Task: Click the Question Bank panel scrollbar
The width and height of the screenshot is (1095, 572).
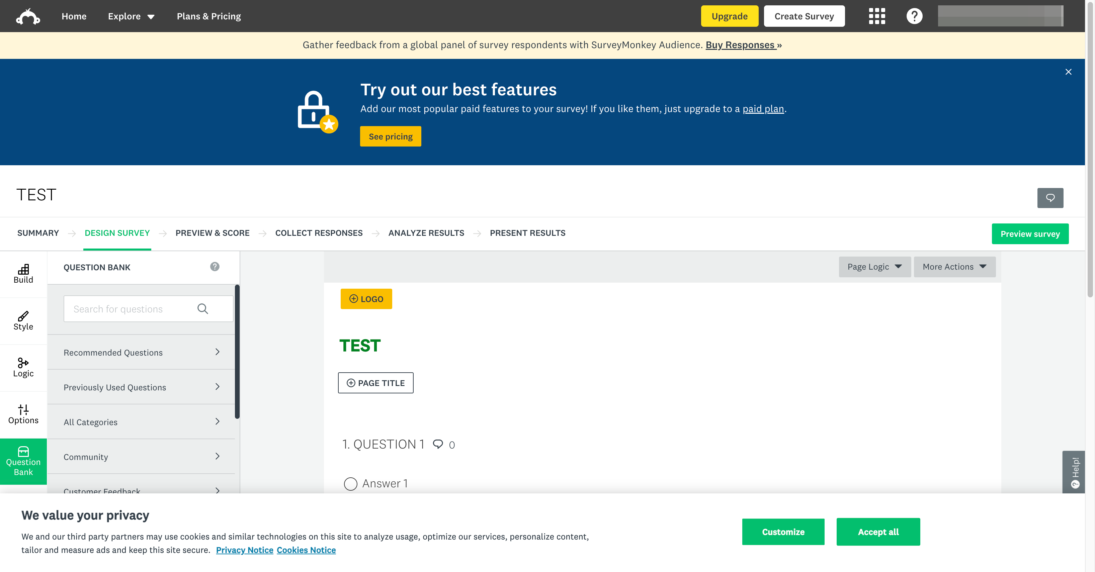Action: pos(237,352)
